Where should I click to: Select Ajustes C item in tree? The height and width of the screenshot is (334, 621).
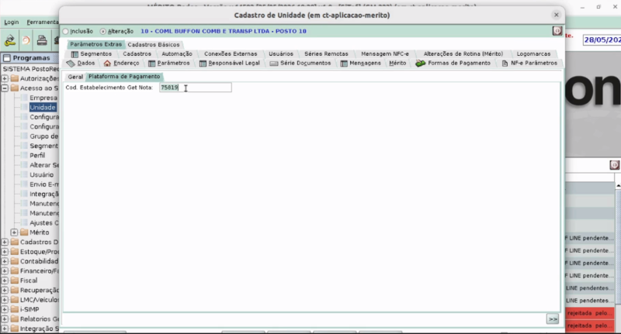click(44, 223)
